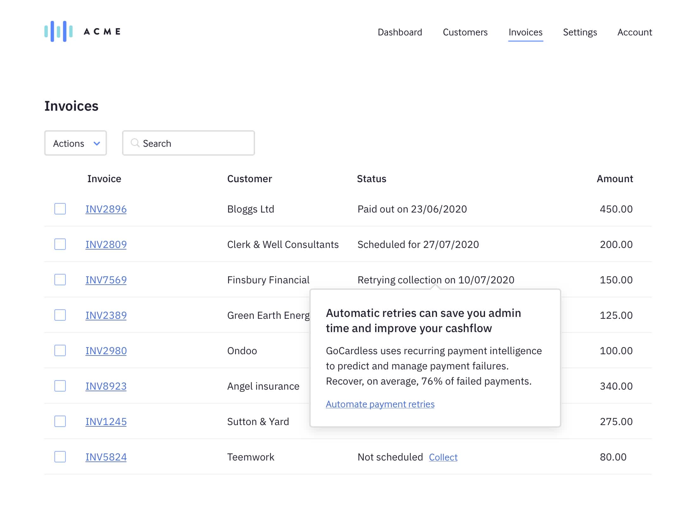Toggle the INV2980 checkbox
This screenshot has height=513, width=696.
(60, 350)
